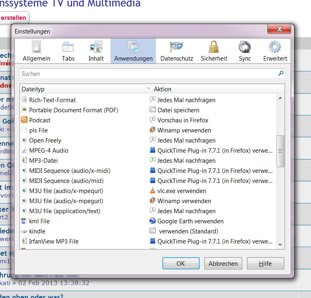Open the Sicherheit padlock icon
Viewport: 311px width, 298px height.
point(214,47)
